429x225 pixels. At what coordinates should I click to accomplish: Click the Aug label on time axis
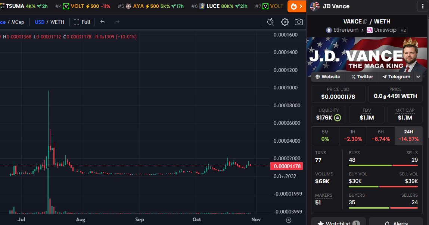80,220
